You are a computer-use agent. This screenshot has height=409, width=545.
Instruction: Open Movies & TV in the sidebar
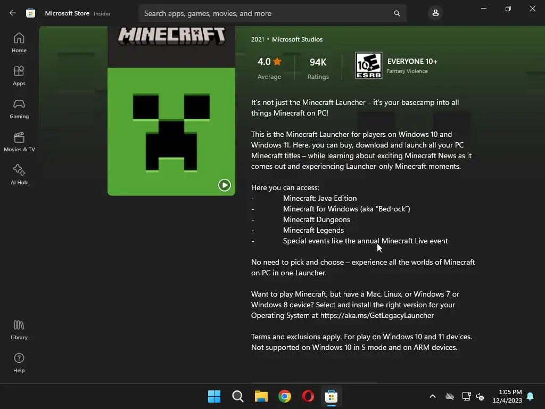point(19,142)
